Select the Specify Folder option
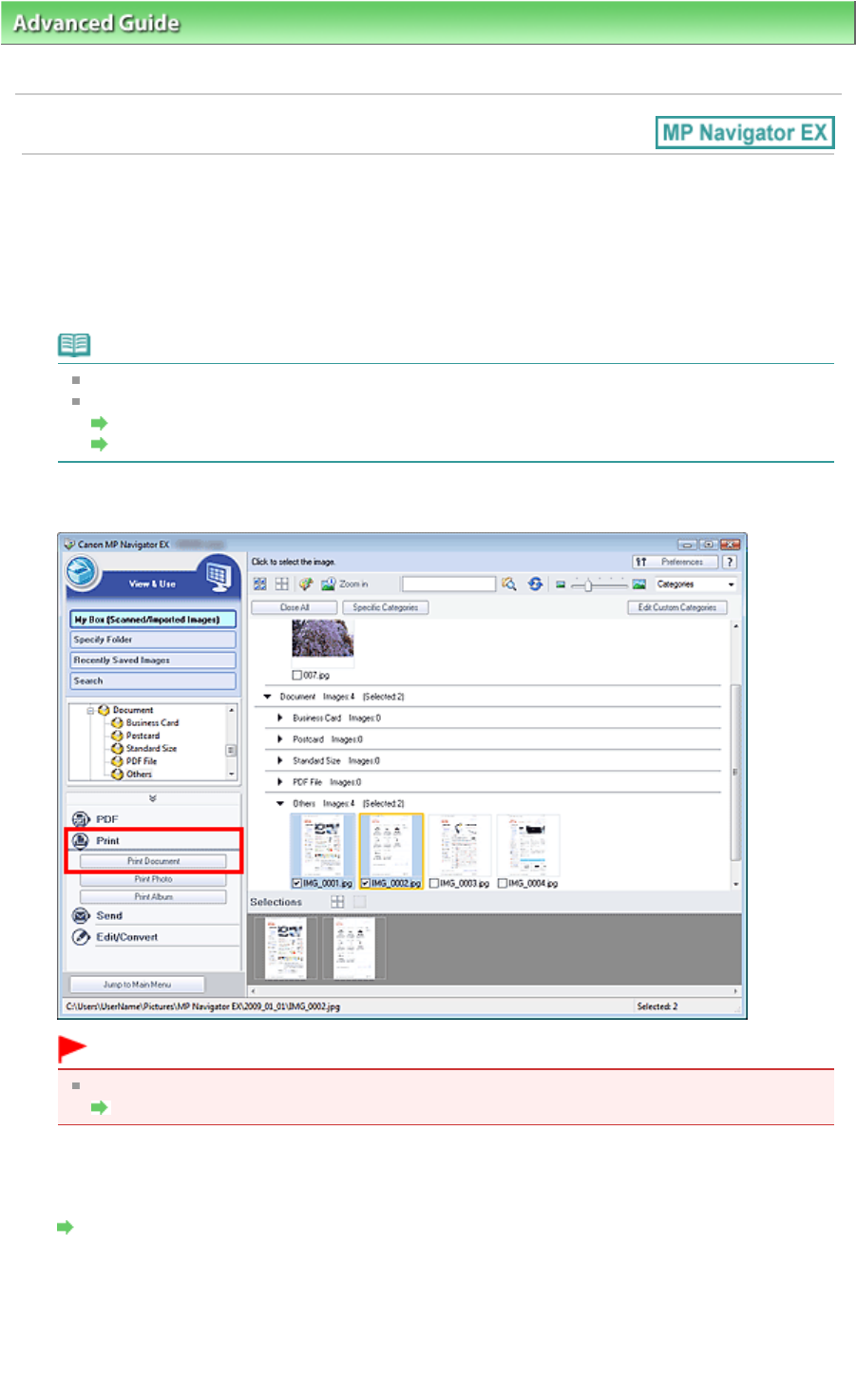 (152, 640)
